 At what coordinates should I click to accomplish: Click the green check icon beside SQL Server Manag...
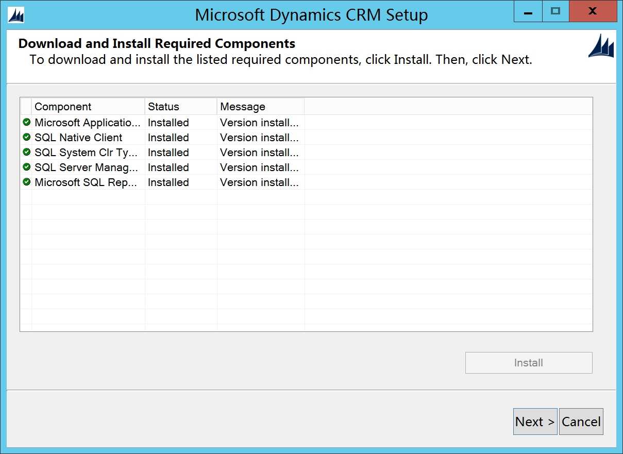26,167
